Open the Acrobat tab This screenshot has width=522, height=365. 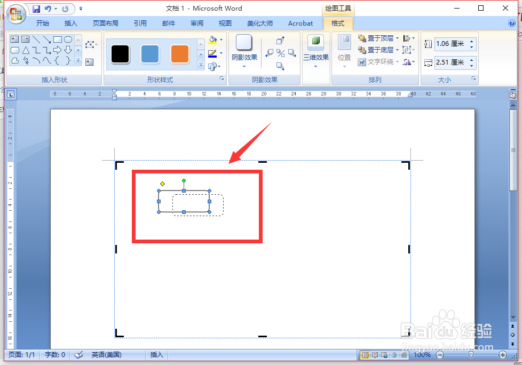pyautogui.click(x=300, y=23)
